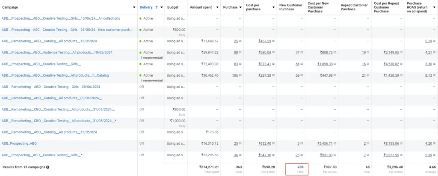Click the info icon beside Results from 13 campaigns
438x176 pixels.
[47, 167]
